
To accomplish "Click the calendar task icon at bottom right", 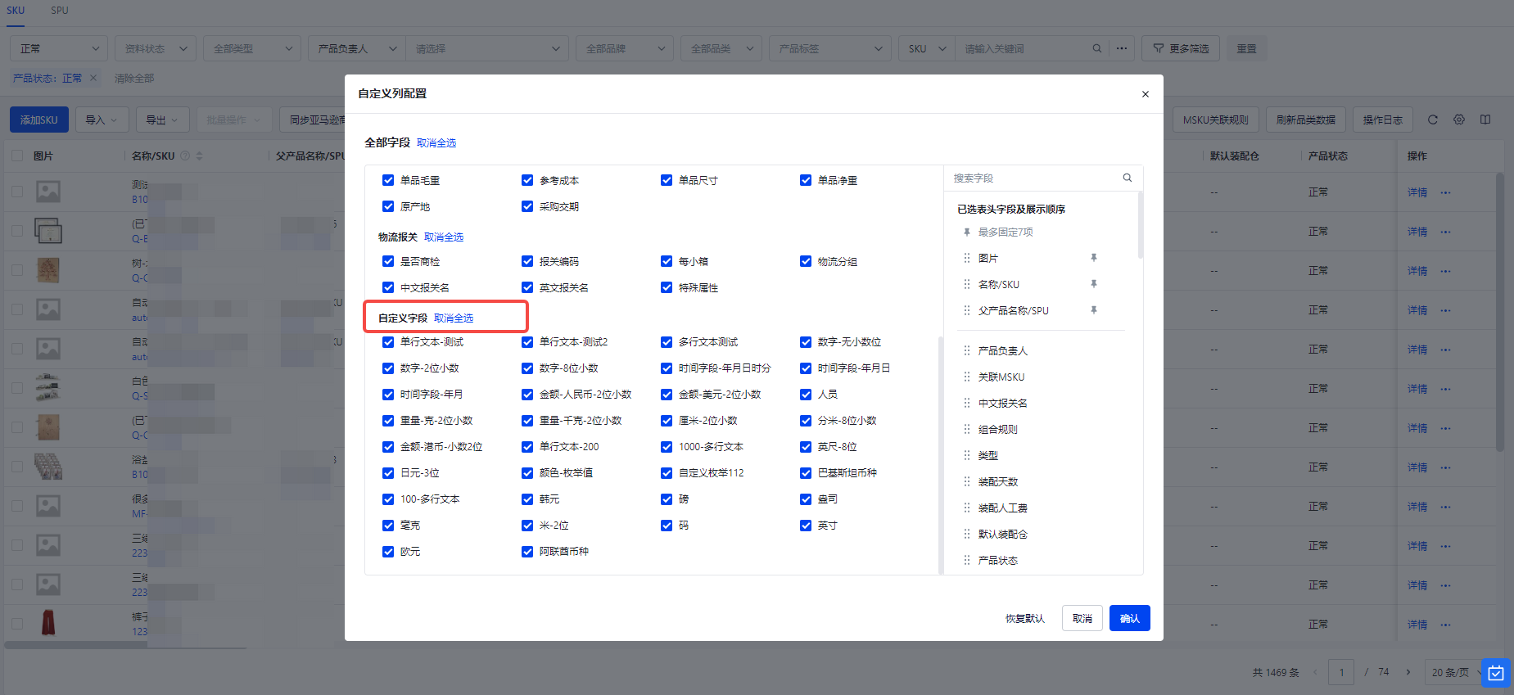I will (1495, 673).
